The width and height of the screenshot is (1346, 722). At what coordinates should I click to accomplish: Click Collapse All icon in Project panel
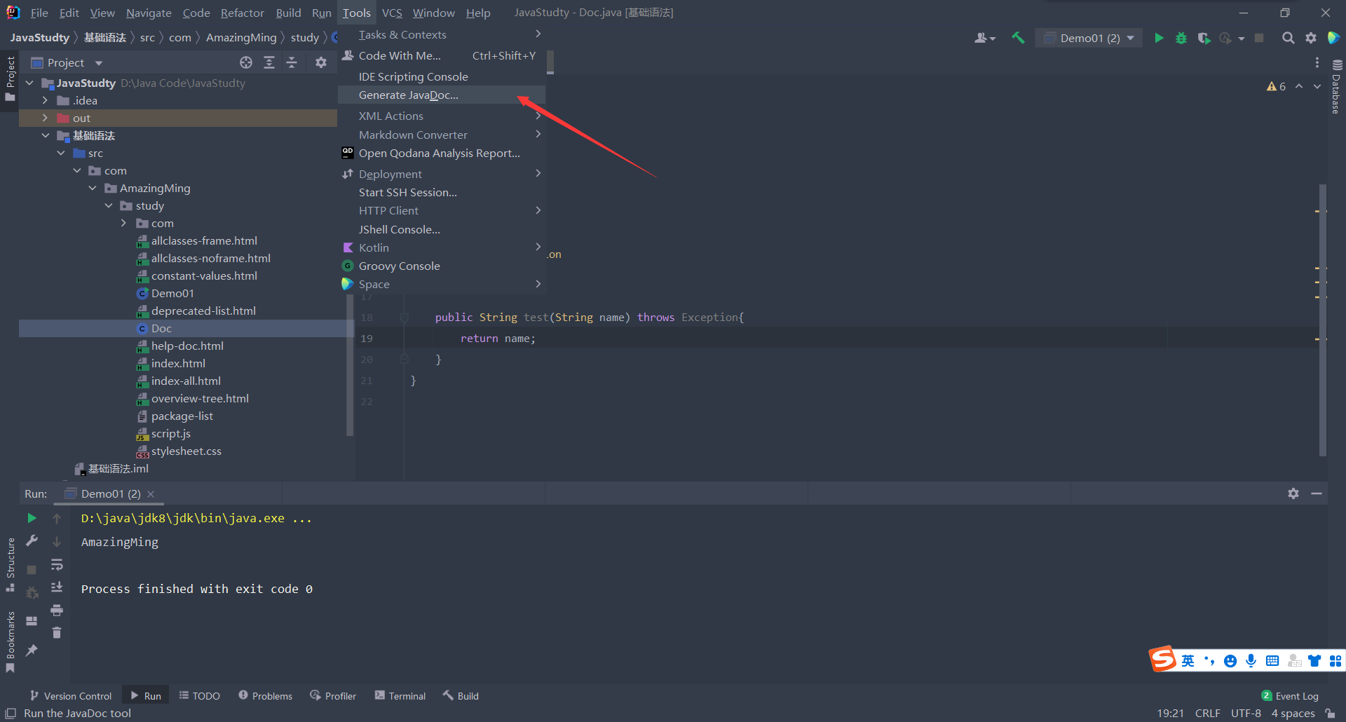click(x=292, y=62)
